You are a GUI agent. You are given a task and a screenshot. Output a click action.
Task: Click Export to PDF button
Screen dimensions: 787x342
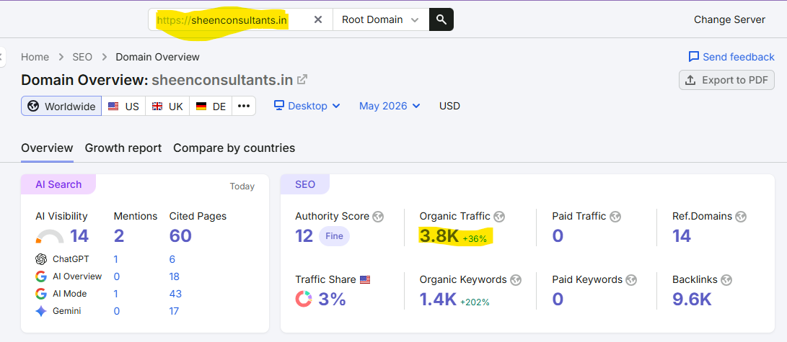727,80
